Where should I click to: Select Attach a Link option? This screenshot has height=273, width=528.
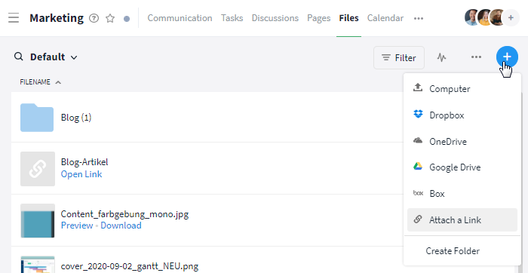462,219
